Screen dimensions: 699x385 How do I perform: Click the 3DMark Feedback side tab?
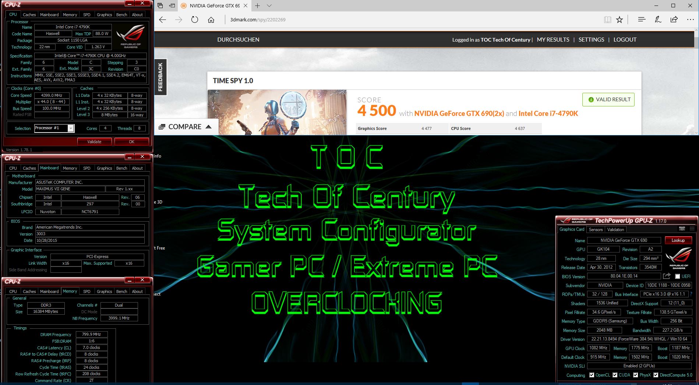click(160, 77)
